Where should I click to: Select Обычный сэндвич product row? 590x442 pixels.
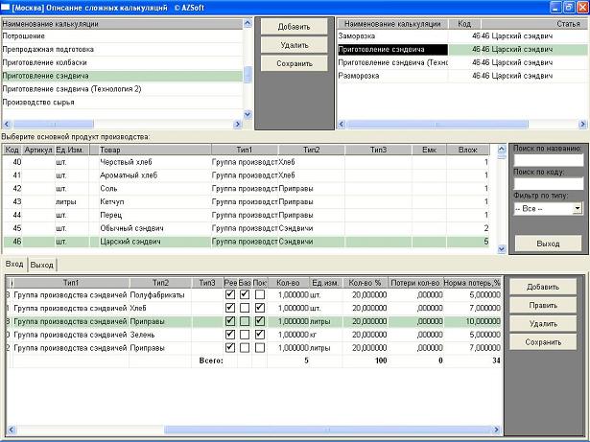click(x=247, y=228)
